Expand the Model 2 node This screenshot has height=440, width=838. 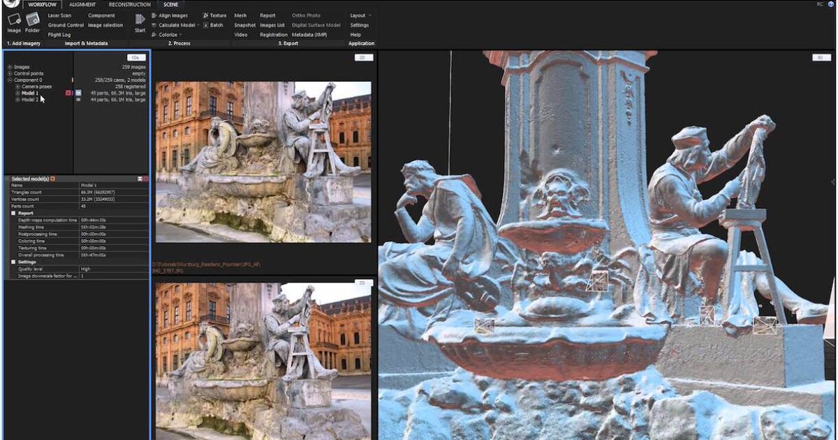(17, 100)
